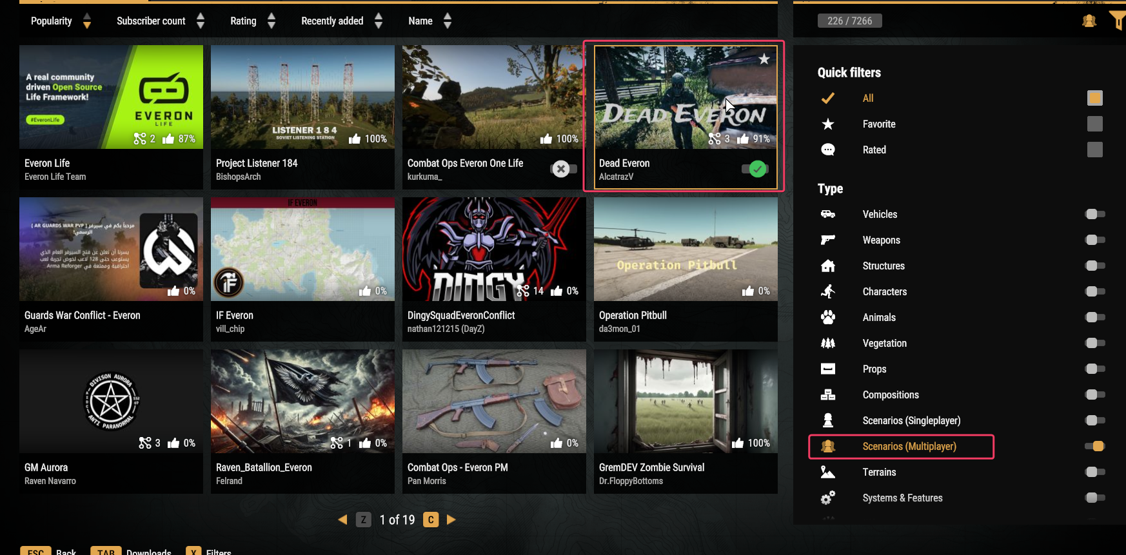
Task: Check the Favorite quick filter checkbox
Action: point(1095,124)
